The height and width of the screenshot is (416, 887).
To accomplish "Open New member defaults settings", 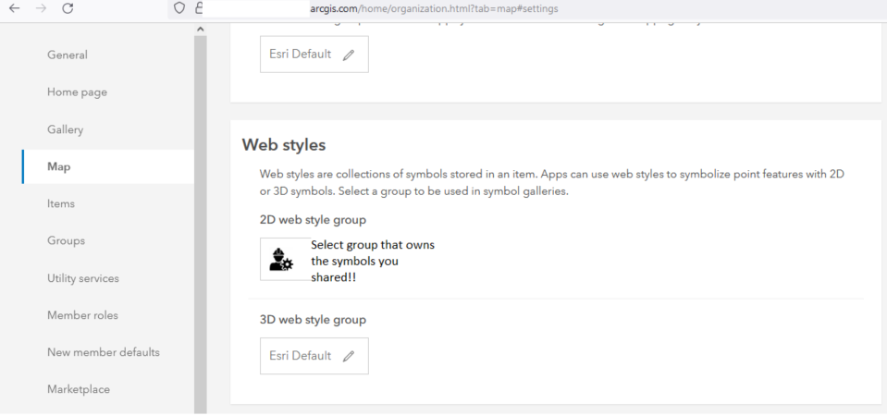I will 104,352.
